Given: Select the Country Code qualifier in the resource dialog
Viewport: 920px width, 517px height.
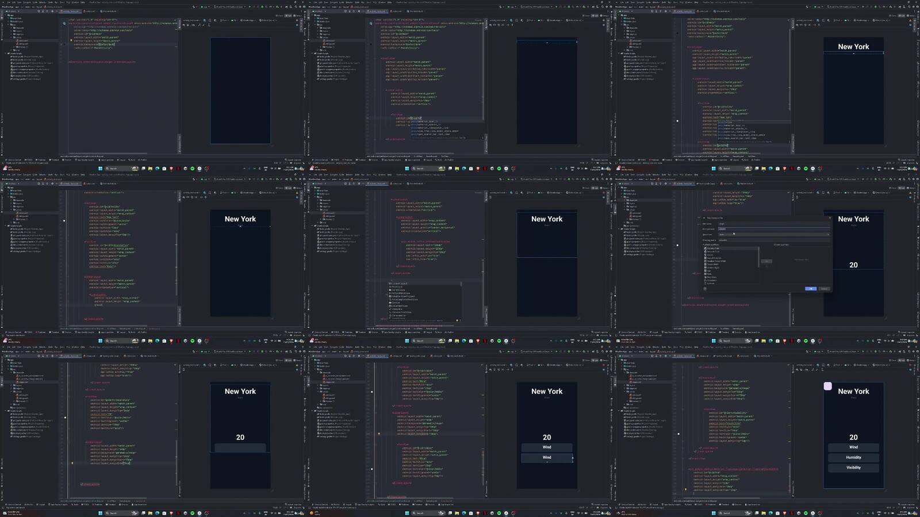Looking at the screenshot, I should click(x=713, y=248).
